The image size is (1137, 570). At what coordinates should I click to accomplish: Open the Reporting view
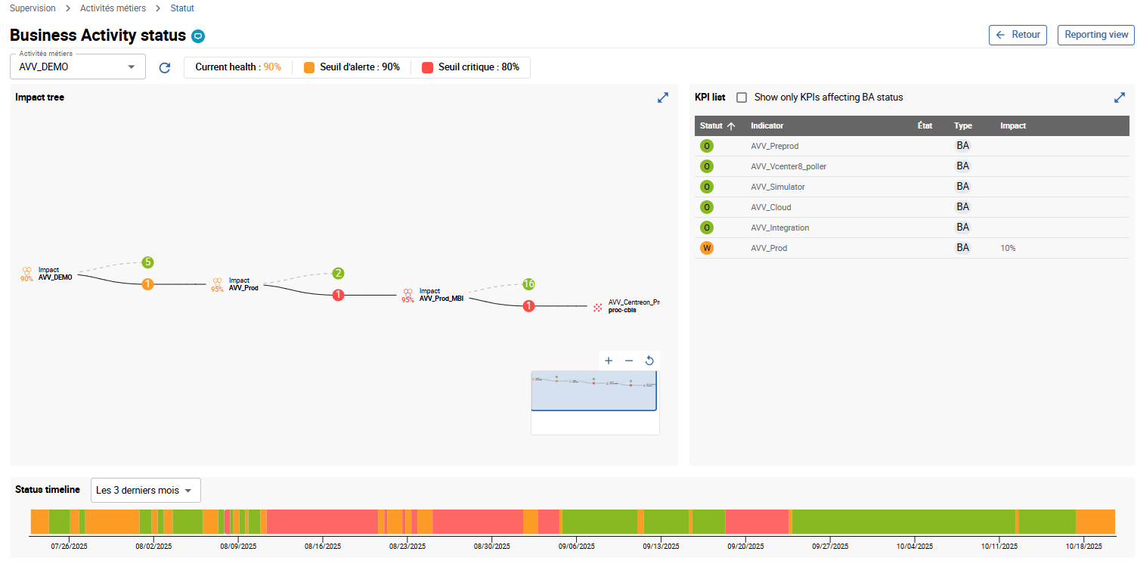click(1095, 35)
